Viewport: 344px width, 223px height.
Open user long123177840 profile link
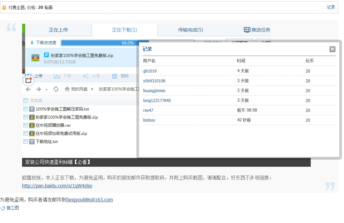pos(157,100)
